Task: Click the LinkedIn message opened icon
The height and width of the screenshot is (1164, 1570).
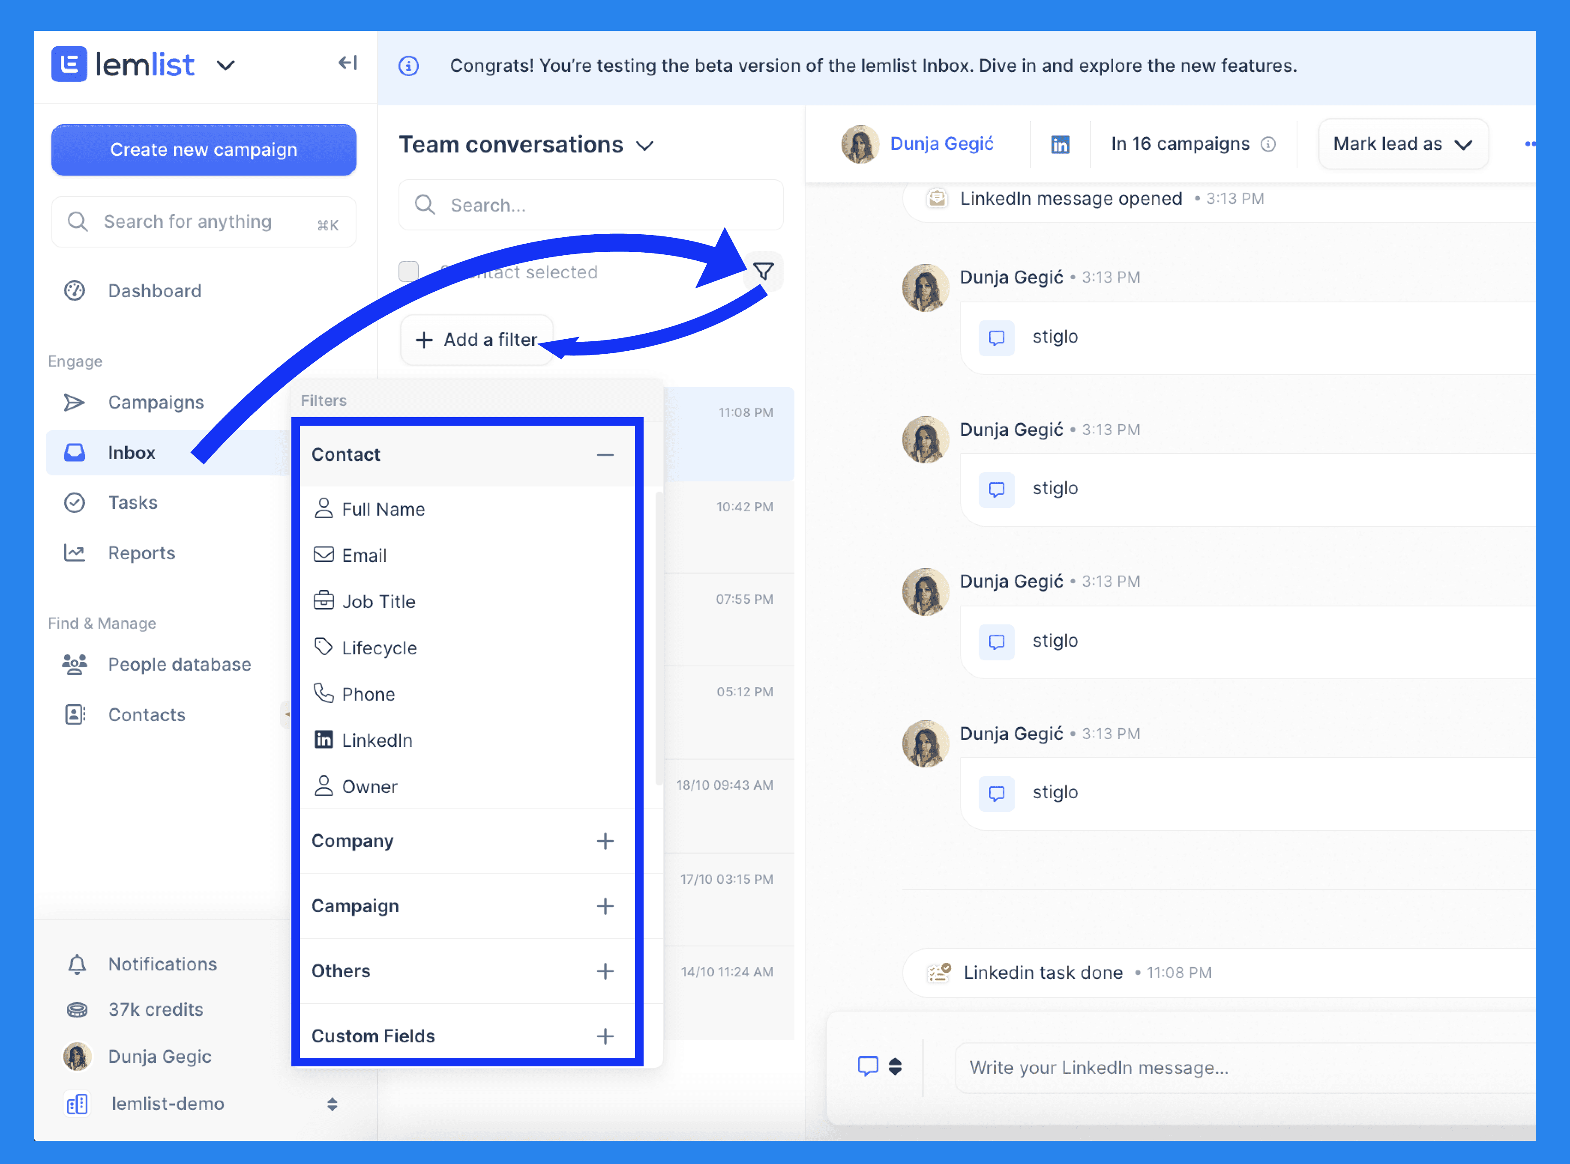Action: [937, 198]
